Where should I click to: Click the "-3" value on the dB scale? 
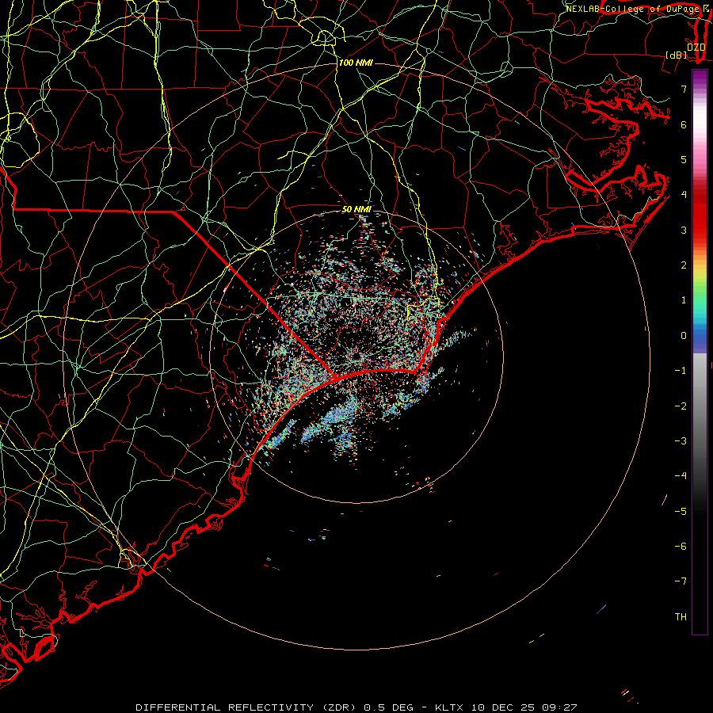point(681,441)
